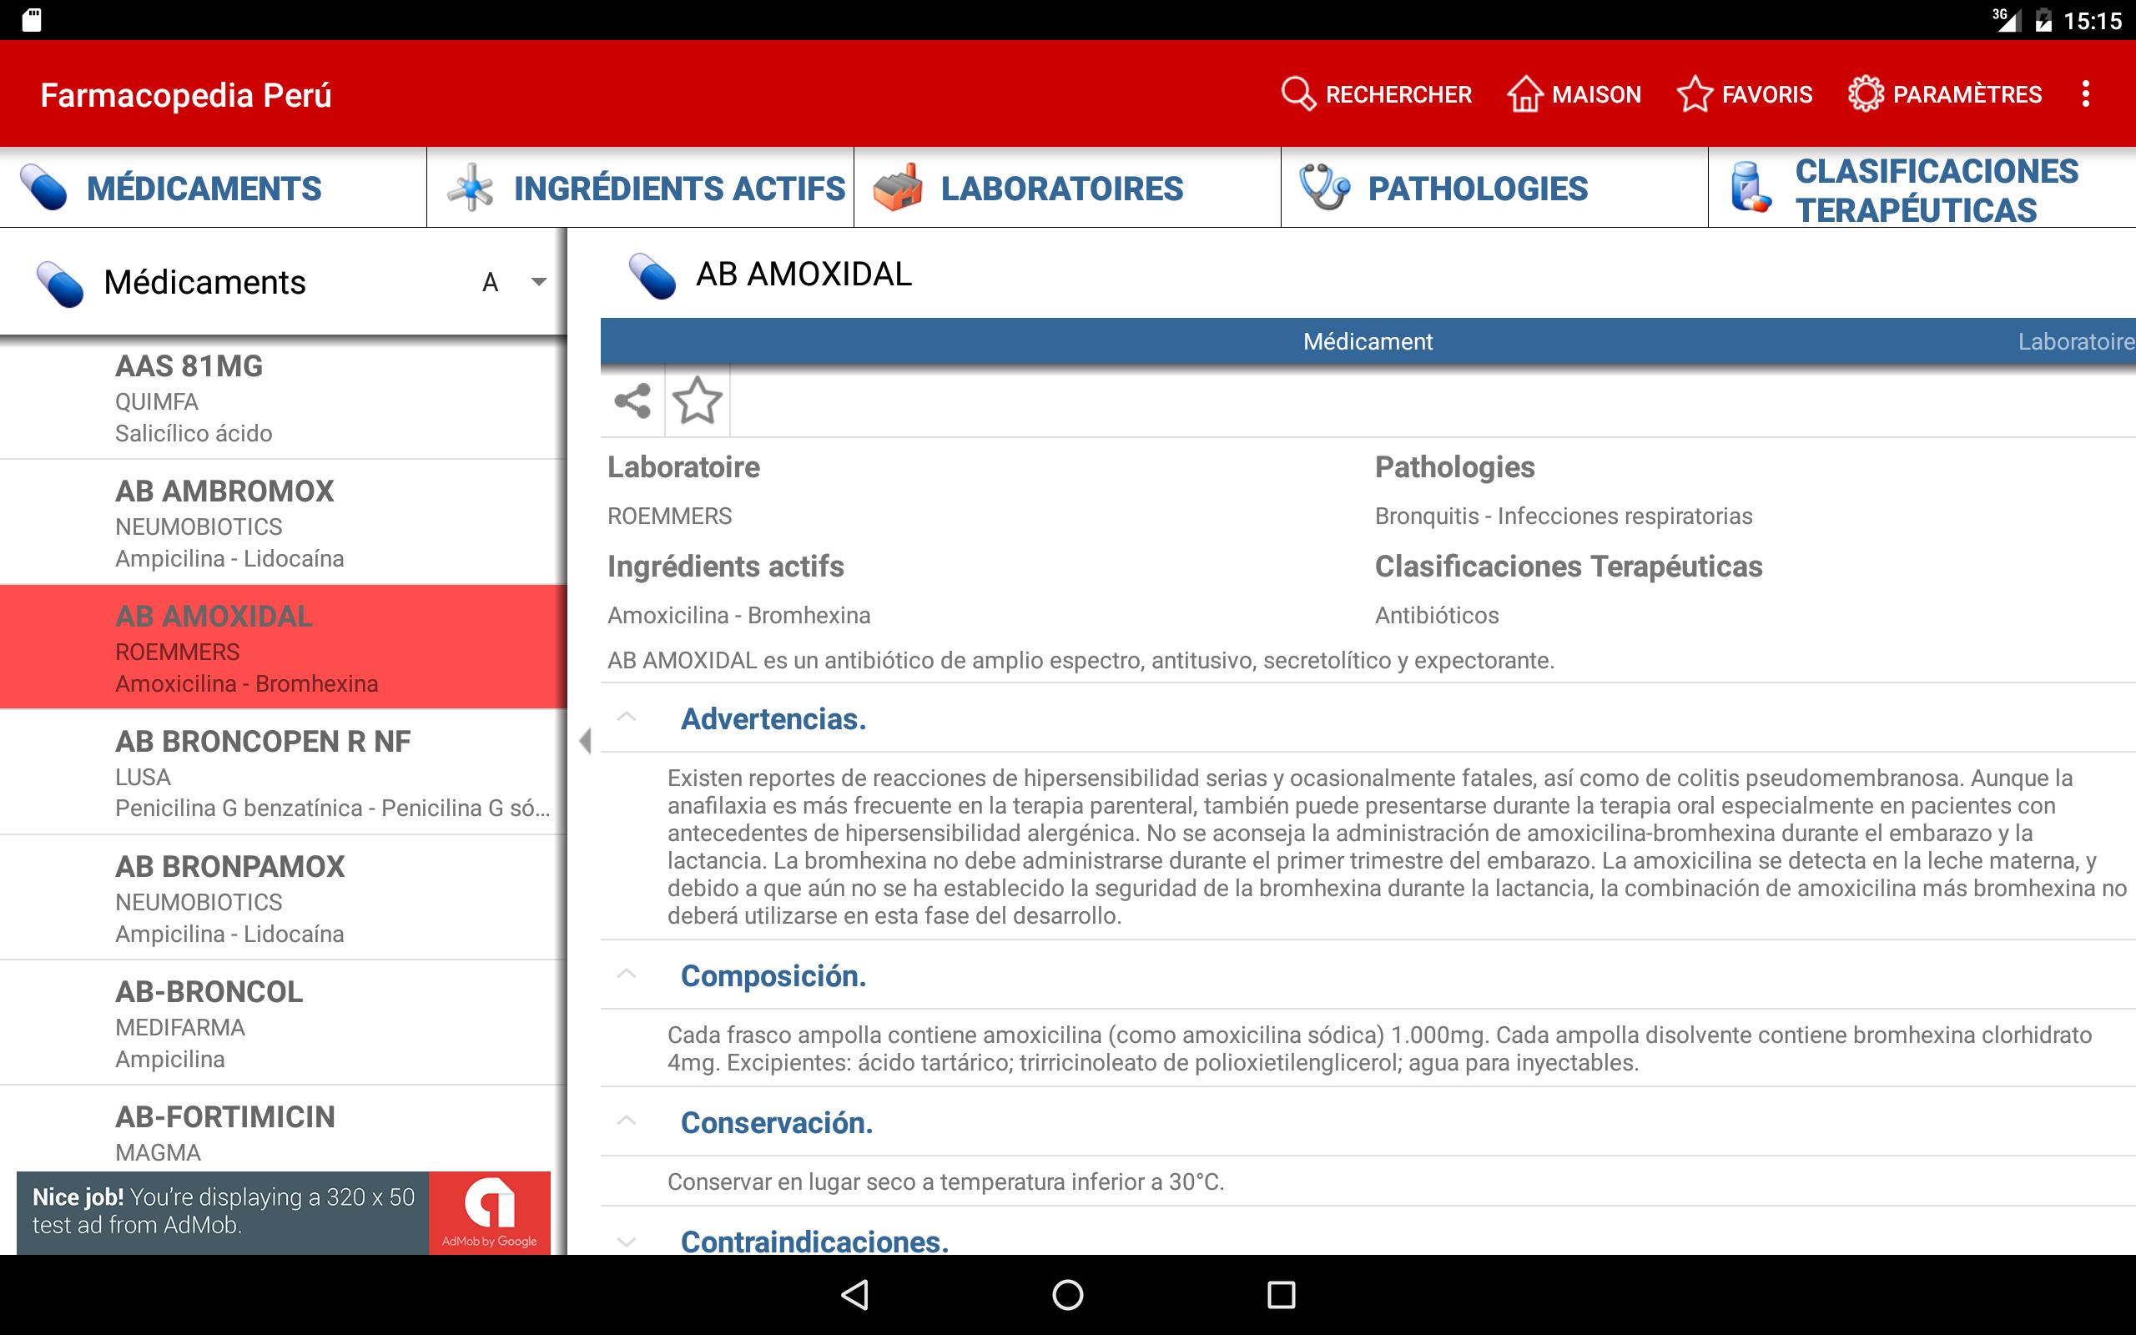Select AB BRONPAMOX in medication list

tap(283, 898)
